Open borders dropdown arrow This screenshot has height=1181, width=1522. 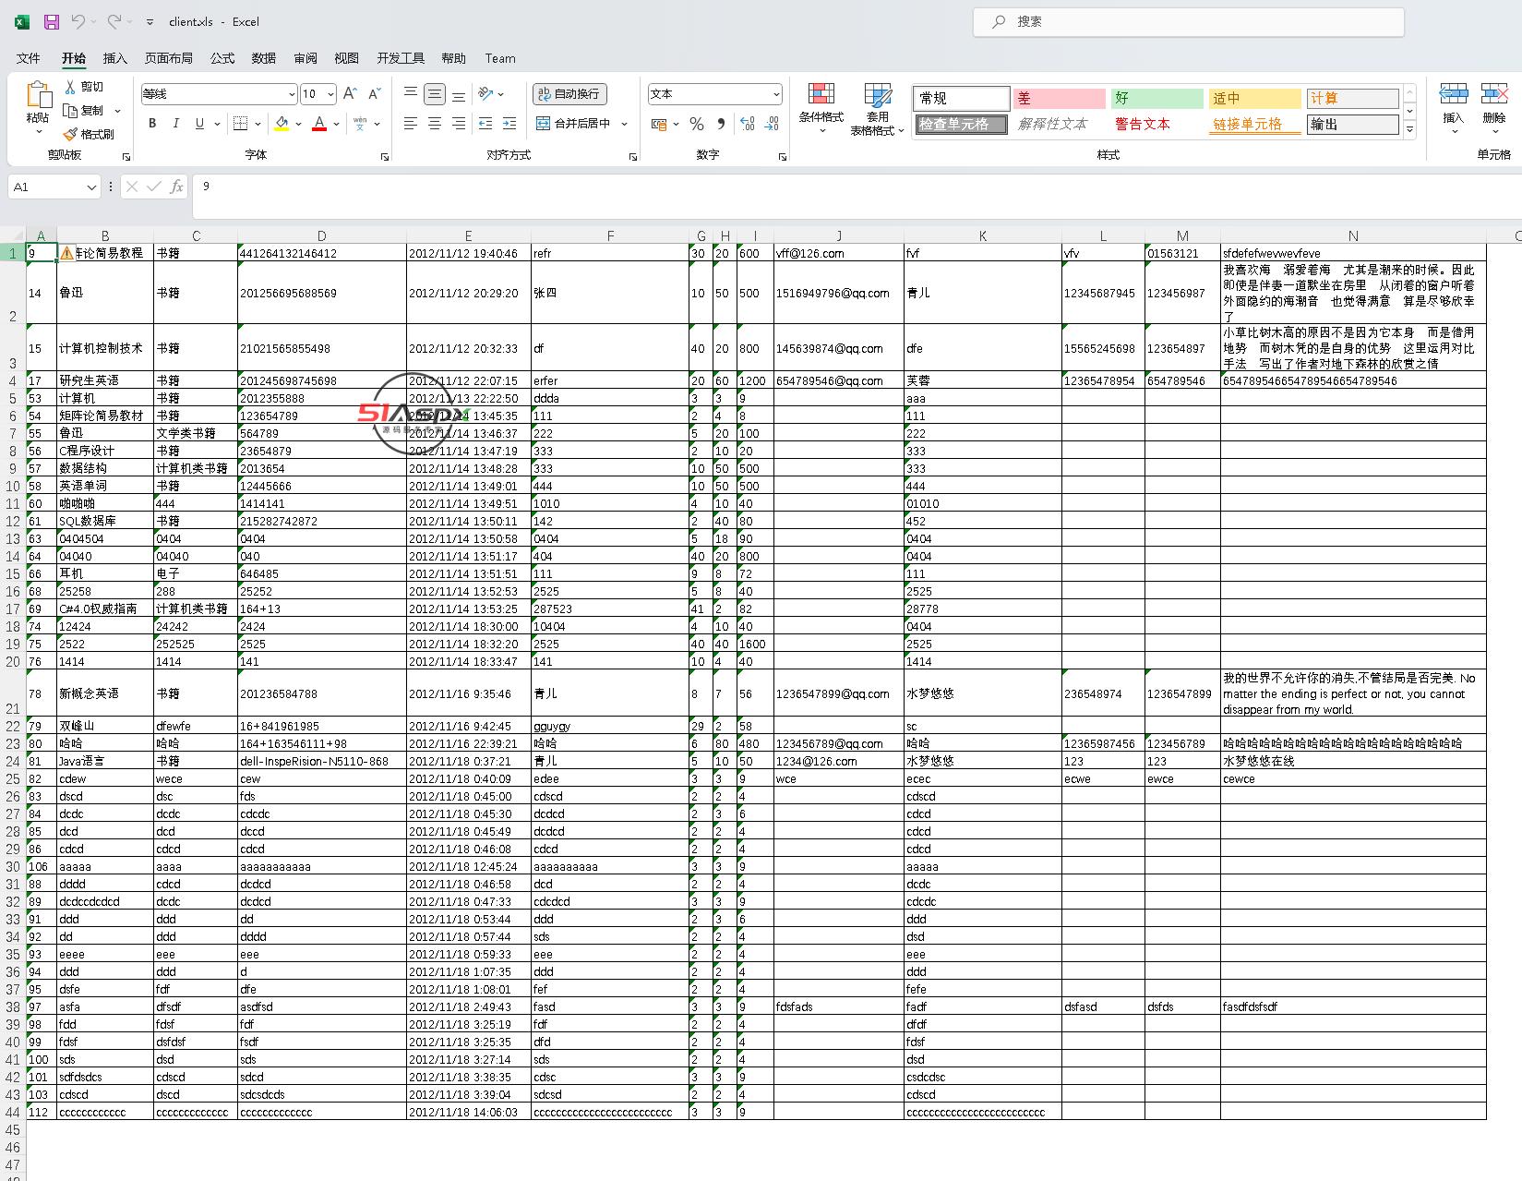[258, 123]
